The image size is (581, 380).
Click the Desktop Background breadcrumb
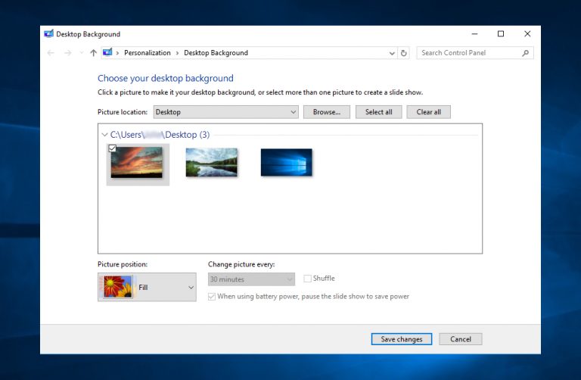(216, 53)
